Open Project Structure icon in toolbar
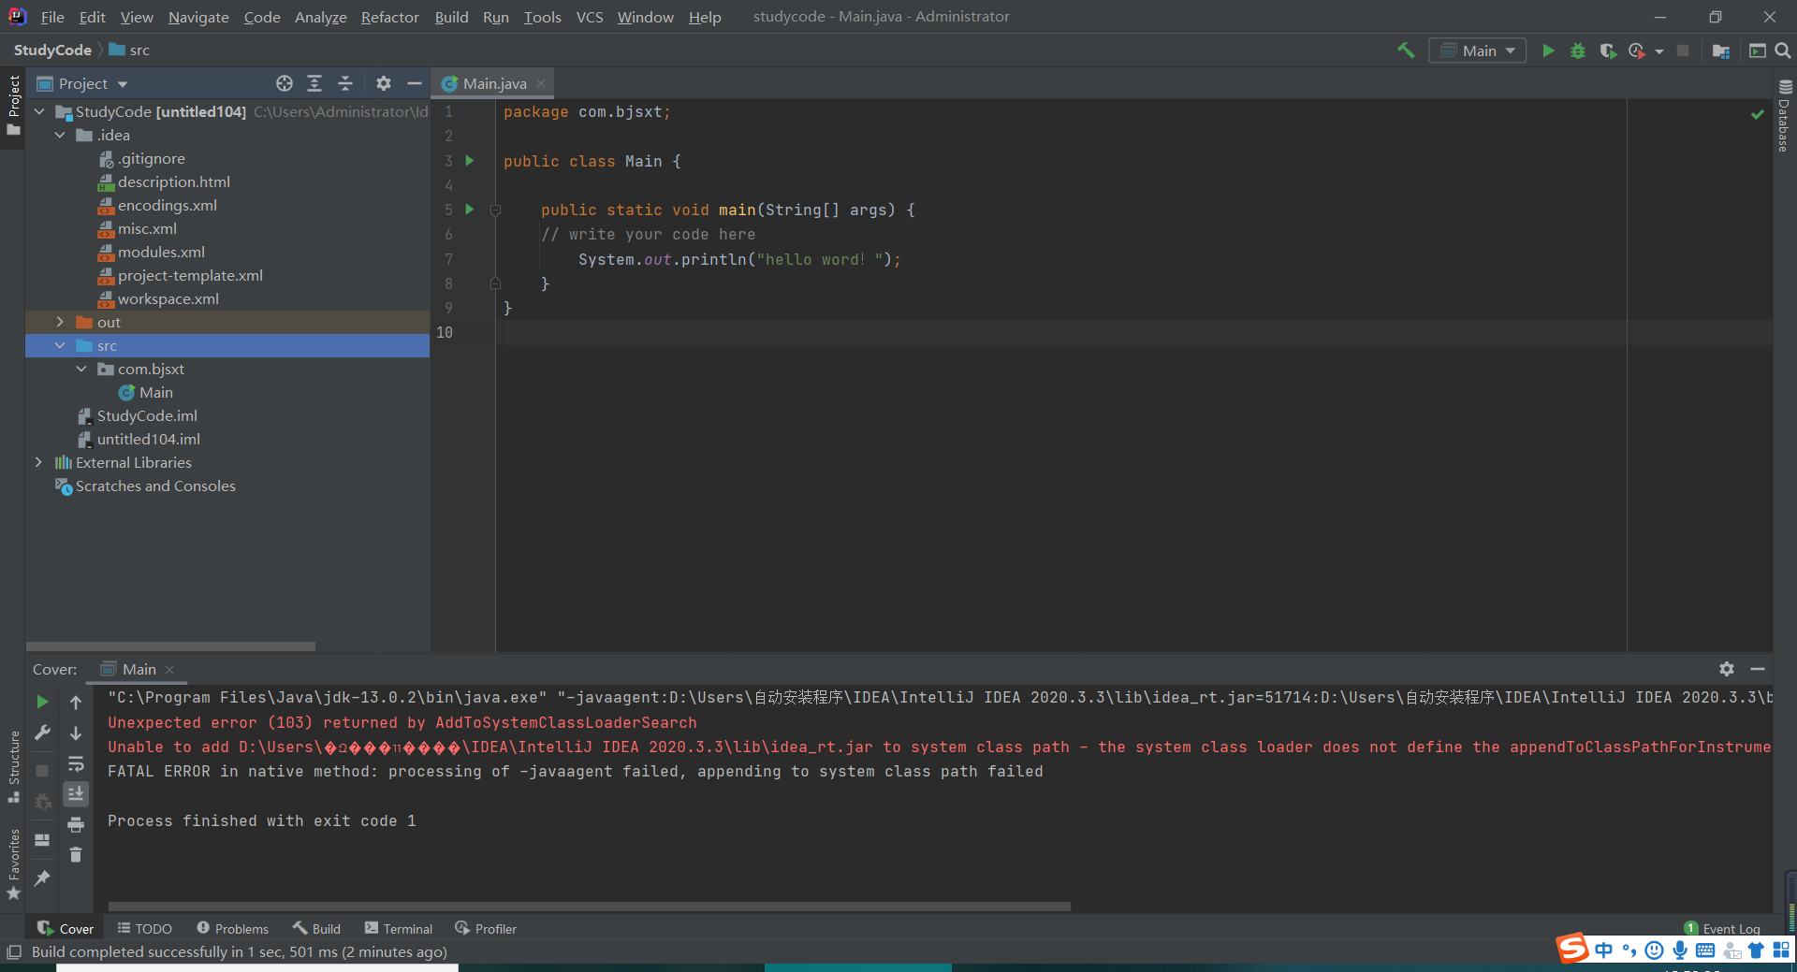The image size is (1797, 972). pos(1720,51)
